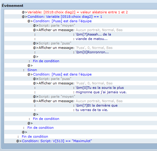This screenshot has height=151, width=157.
Task: Click the only Fin de condition above Sinon
Action: pos(81,61)
